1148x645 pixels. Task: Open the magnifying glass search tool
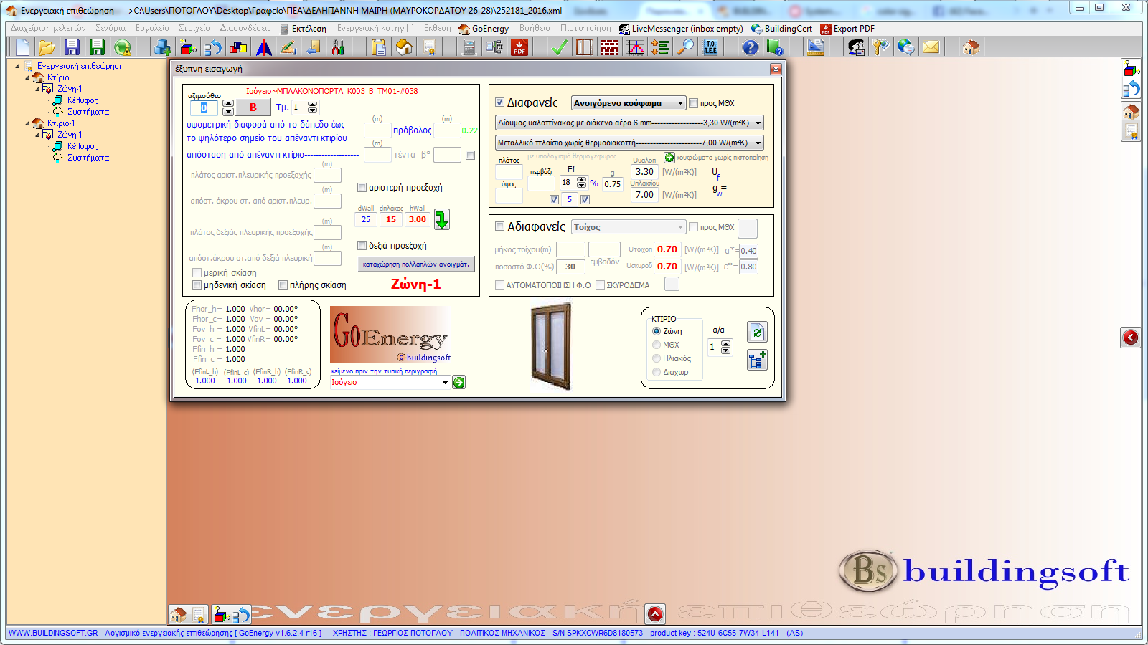pos(687,47)
